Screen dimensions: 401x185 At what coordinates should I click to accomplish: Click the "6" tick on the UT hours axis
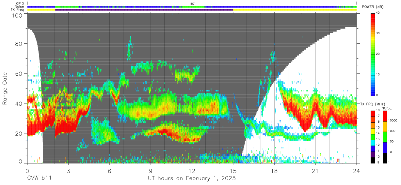[x=109, y=171]
